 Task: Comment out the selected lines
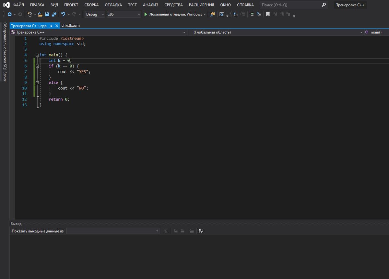pos(252,14)
